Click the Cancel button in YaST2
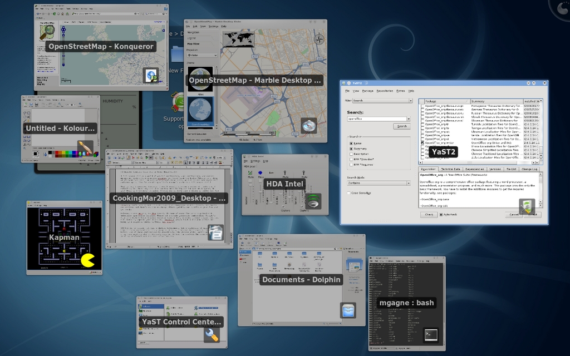Image resolution: width=570 pixels, height=356 pixels. point(513,214)
